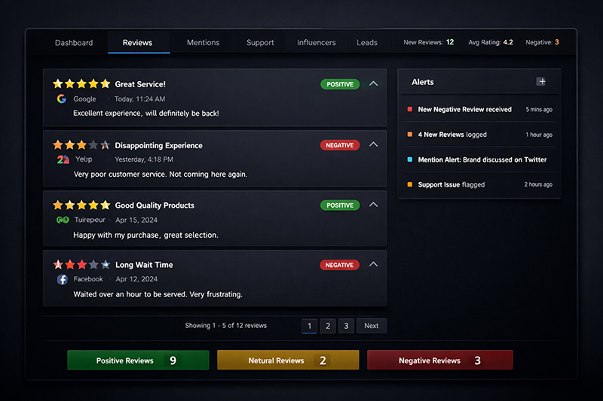Click red marker beside New Negative Review alert
This screenshot has height=401, width=603.
pos(410,109)
